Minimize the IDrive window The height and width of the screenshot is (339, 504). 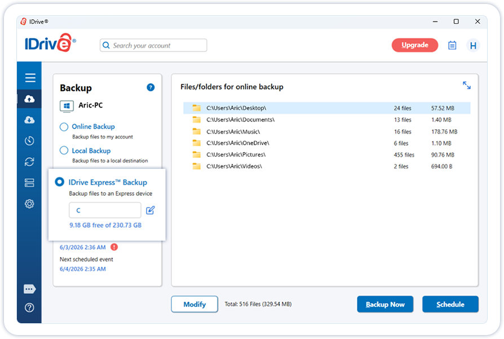pos(435,21)
